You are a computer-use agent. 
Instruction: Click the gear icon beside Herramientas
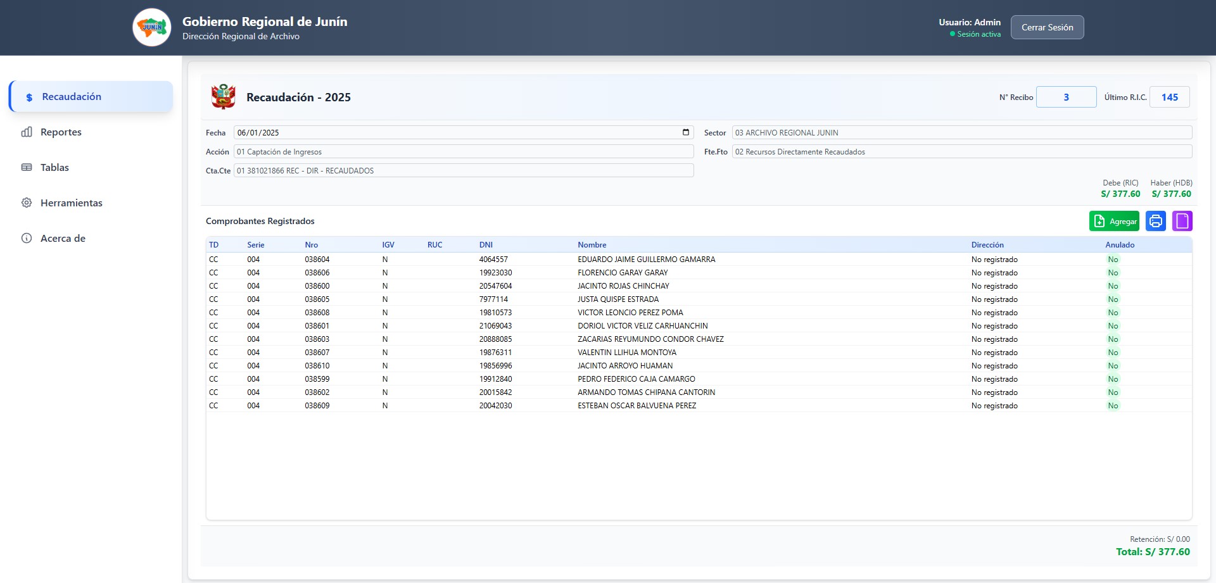click(27, 203)
